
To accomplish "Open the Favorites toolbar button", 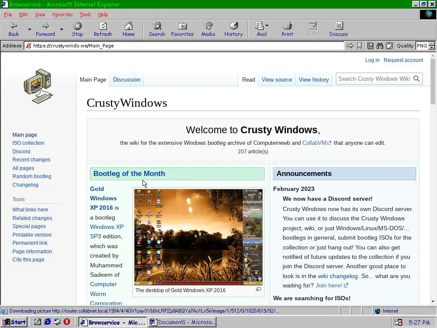I will tap(182, 29).
